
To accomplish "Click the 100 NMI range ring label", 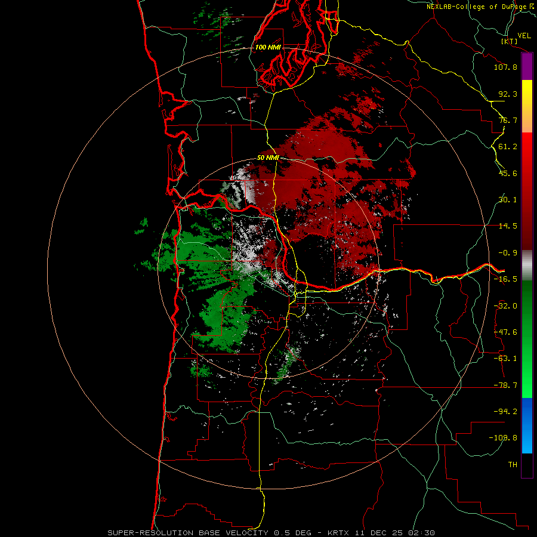I will click(x=268, y=47).
